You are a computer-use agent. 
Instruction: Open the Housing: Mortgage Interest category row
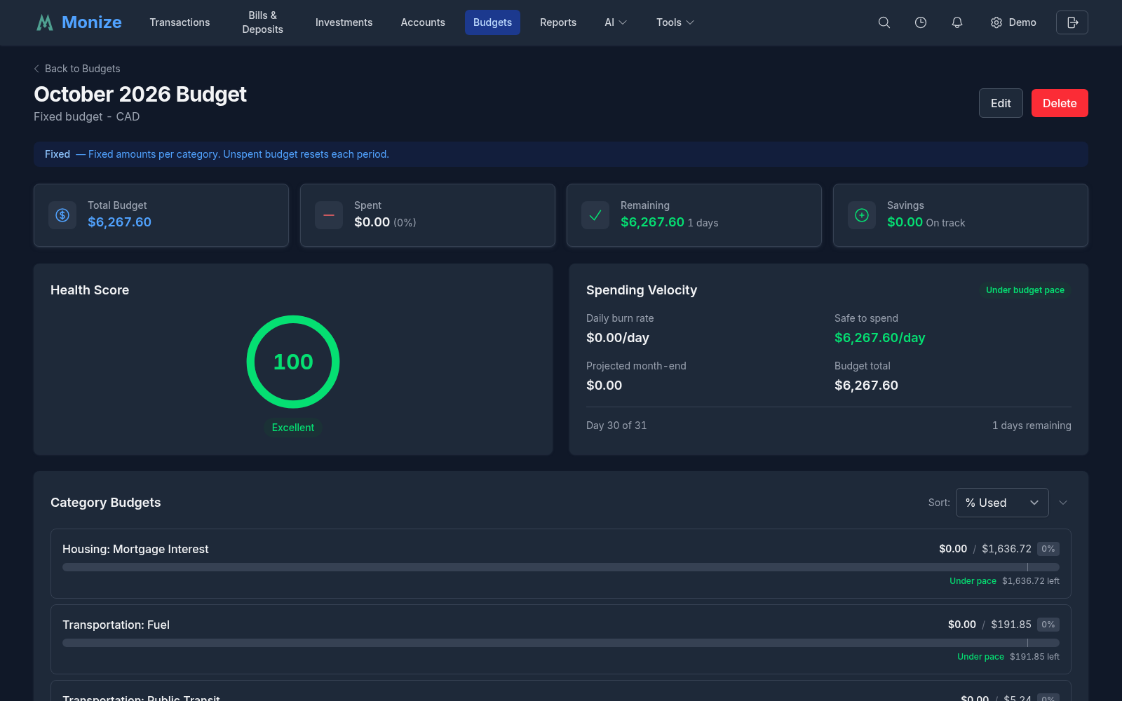(561, 564)
